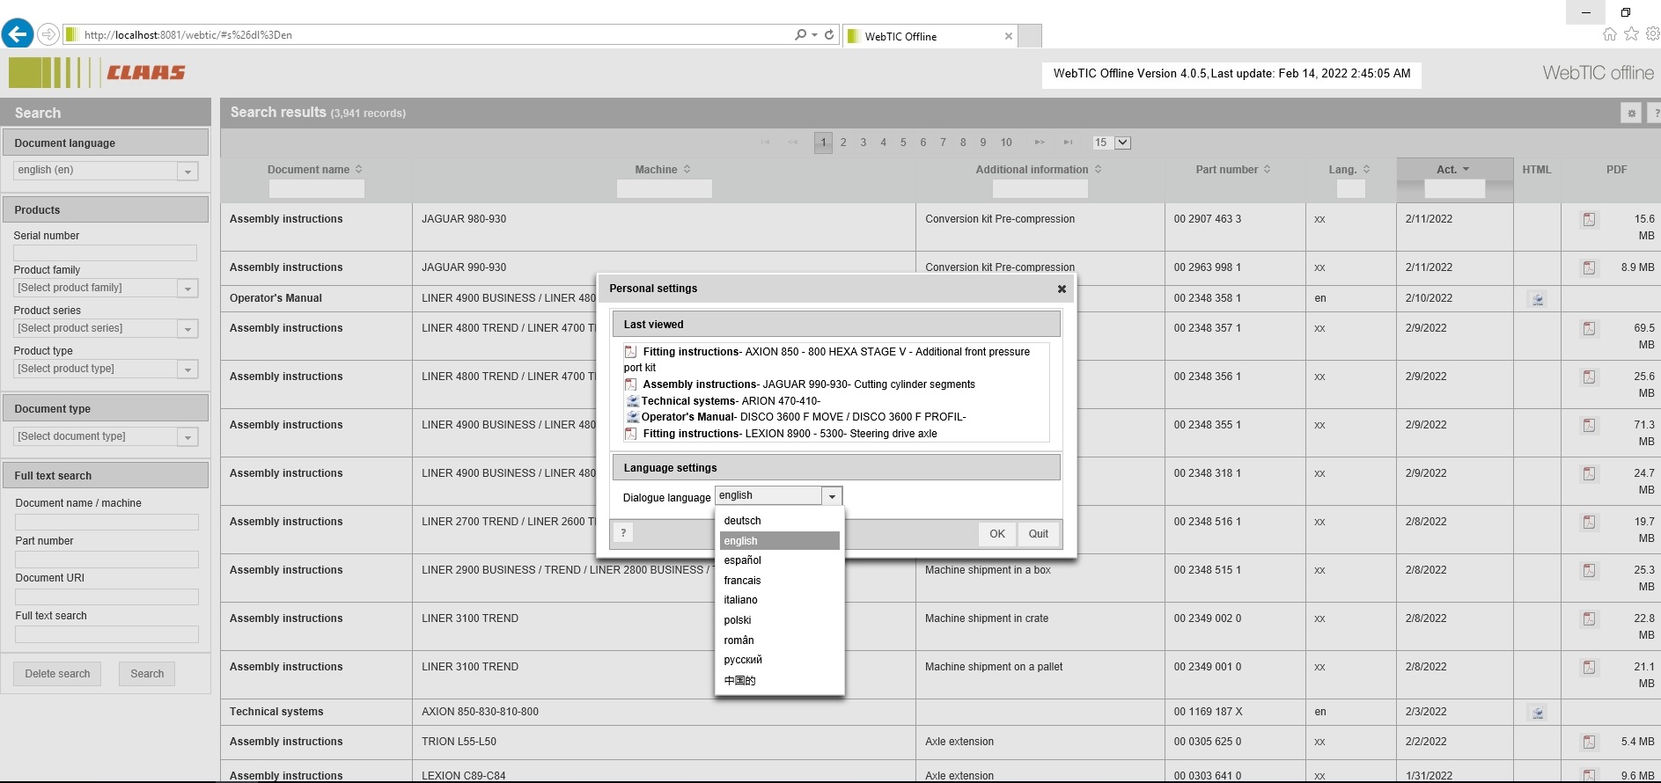Click OK in Personal settings dialog
This screenshot has width=1661, height=783.
click(996, 534)
